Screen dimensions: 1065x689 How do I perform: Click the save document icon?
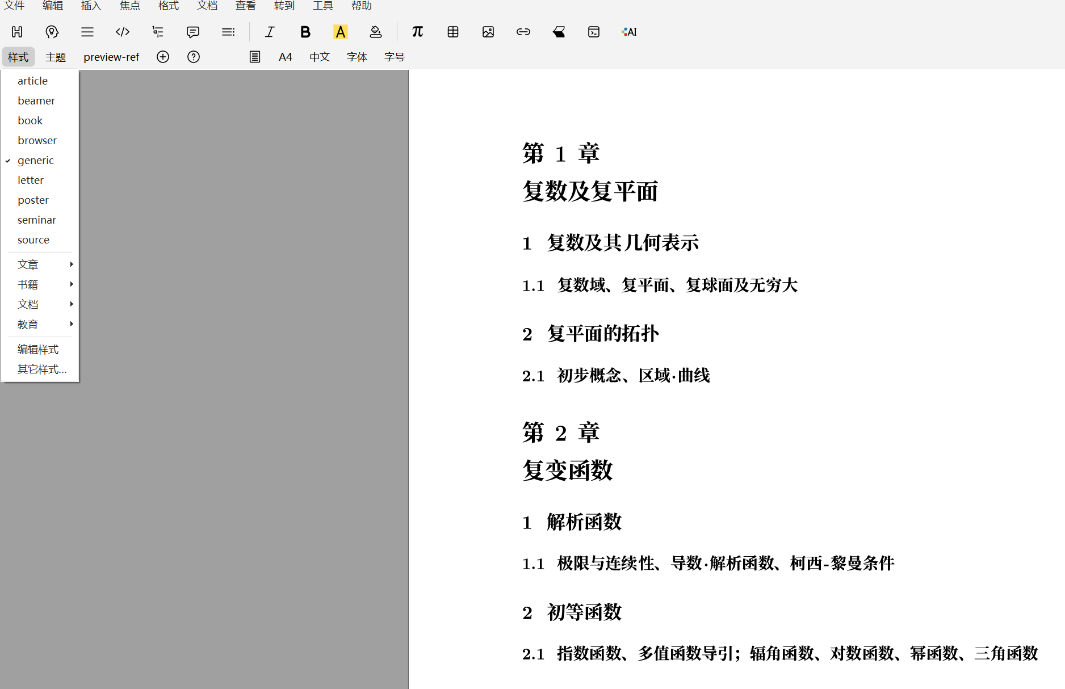tap(17, 32)
